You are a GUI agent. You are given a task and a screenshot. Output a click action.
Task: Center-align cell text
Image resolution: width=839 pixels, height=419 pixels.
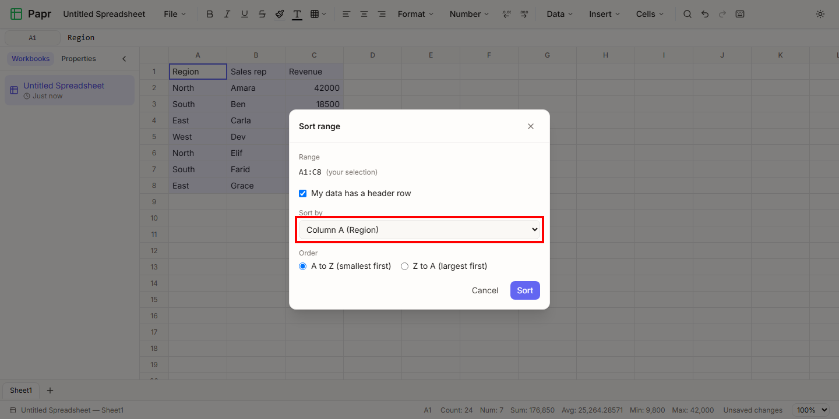pos(364,14)
